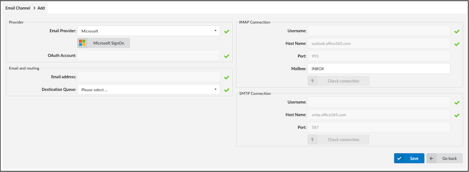The height and width of the screenshot is (172, 469).
Task: Click the IMAP Connection section title
Action: click(x=255, y=22)
